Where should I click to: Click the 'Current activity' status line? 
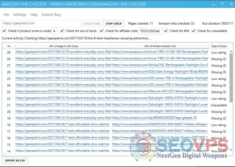click(x=76, y=38)
